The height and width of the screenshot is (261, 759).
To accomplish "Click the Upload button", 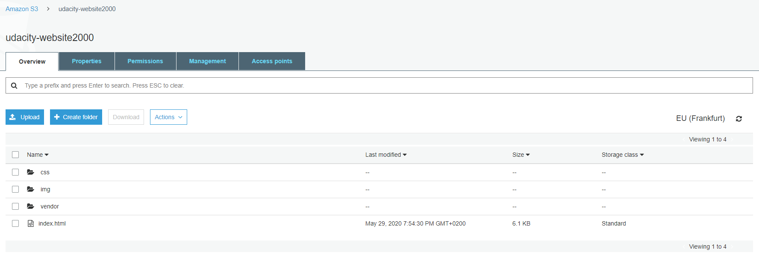I will [25, 117].
